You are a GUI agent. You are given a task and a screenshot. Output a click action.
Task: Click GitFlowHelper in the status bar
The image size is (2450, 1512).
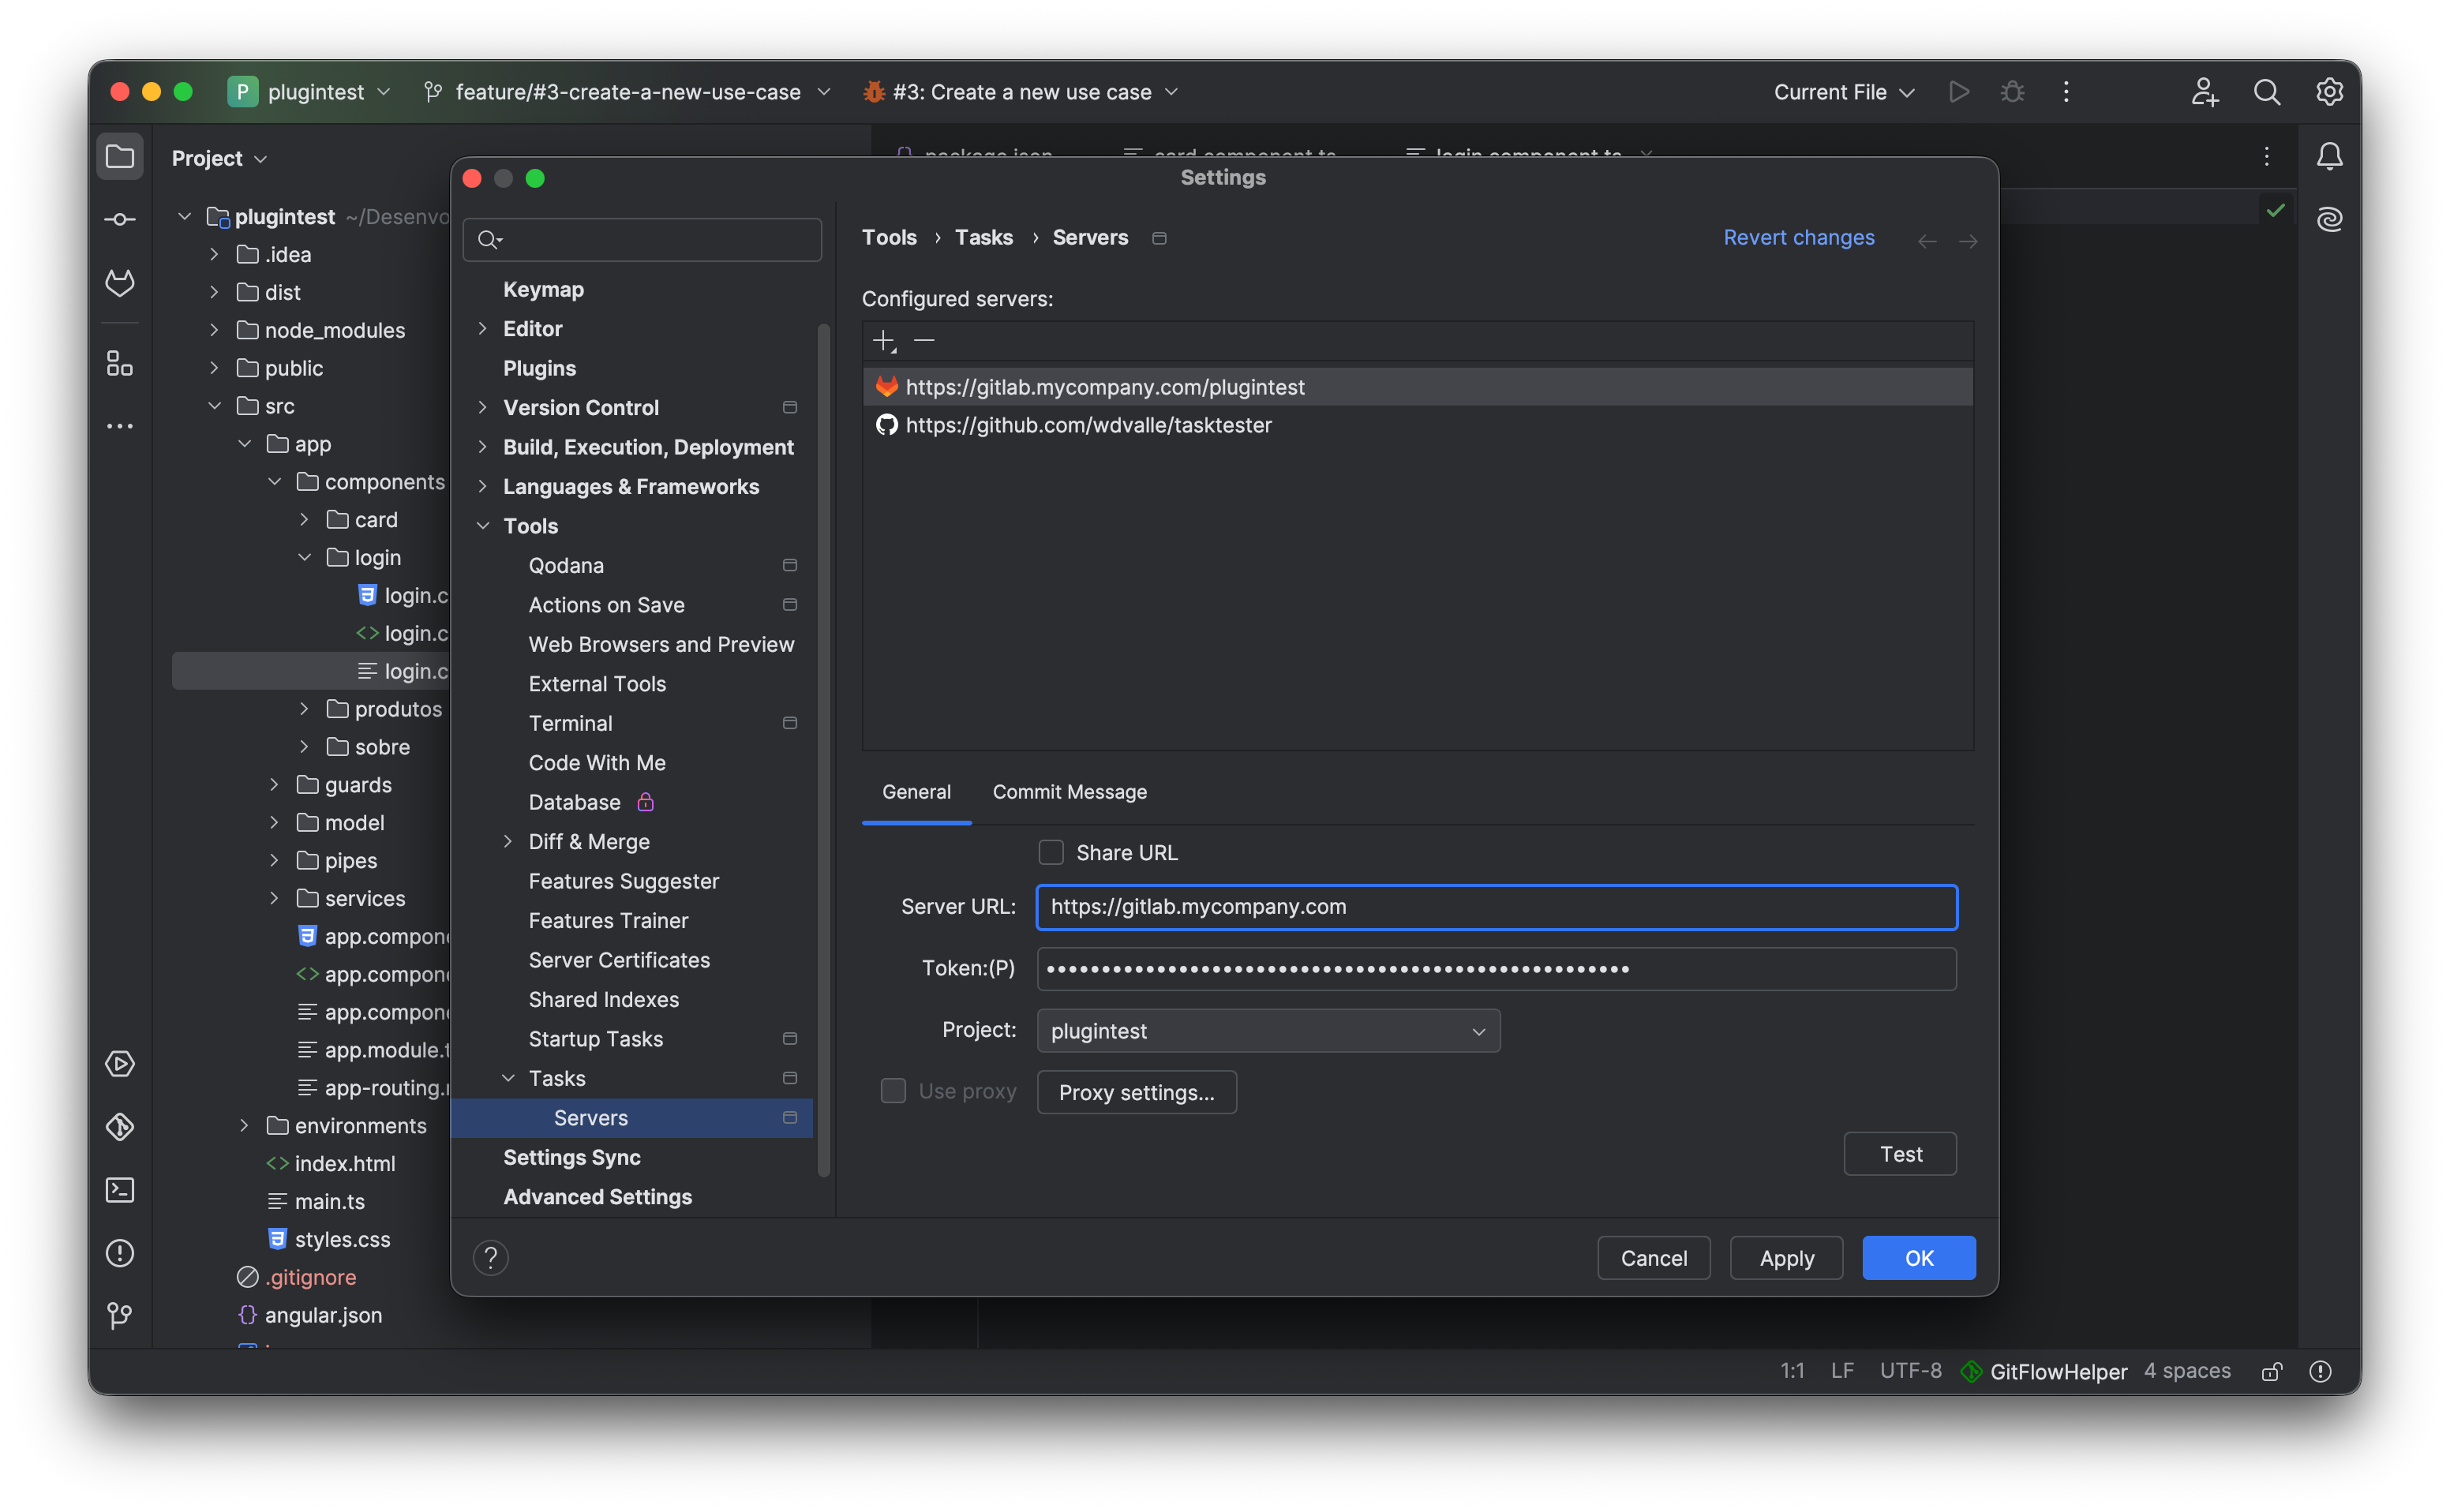[x=2045, y=1371]
